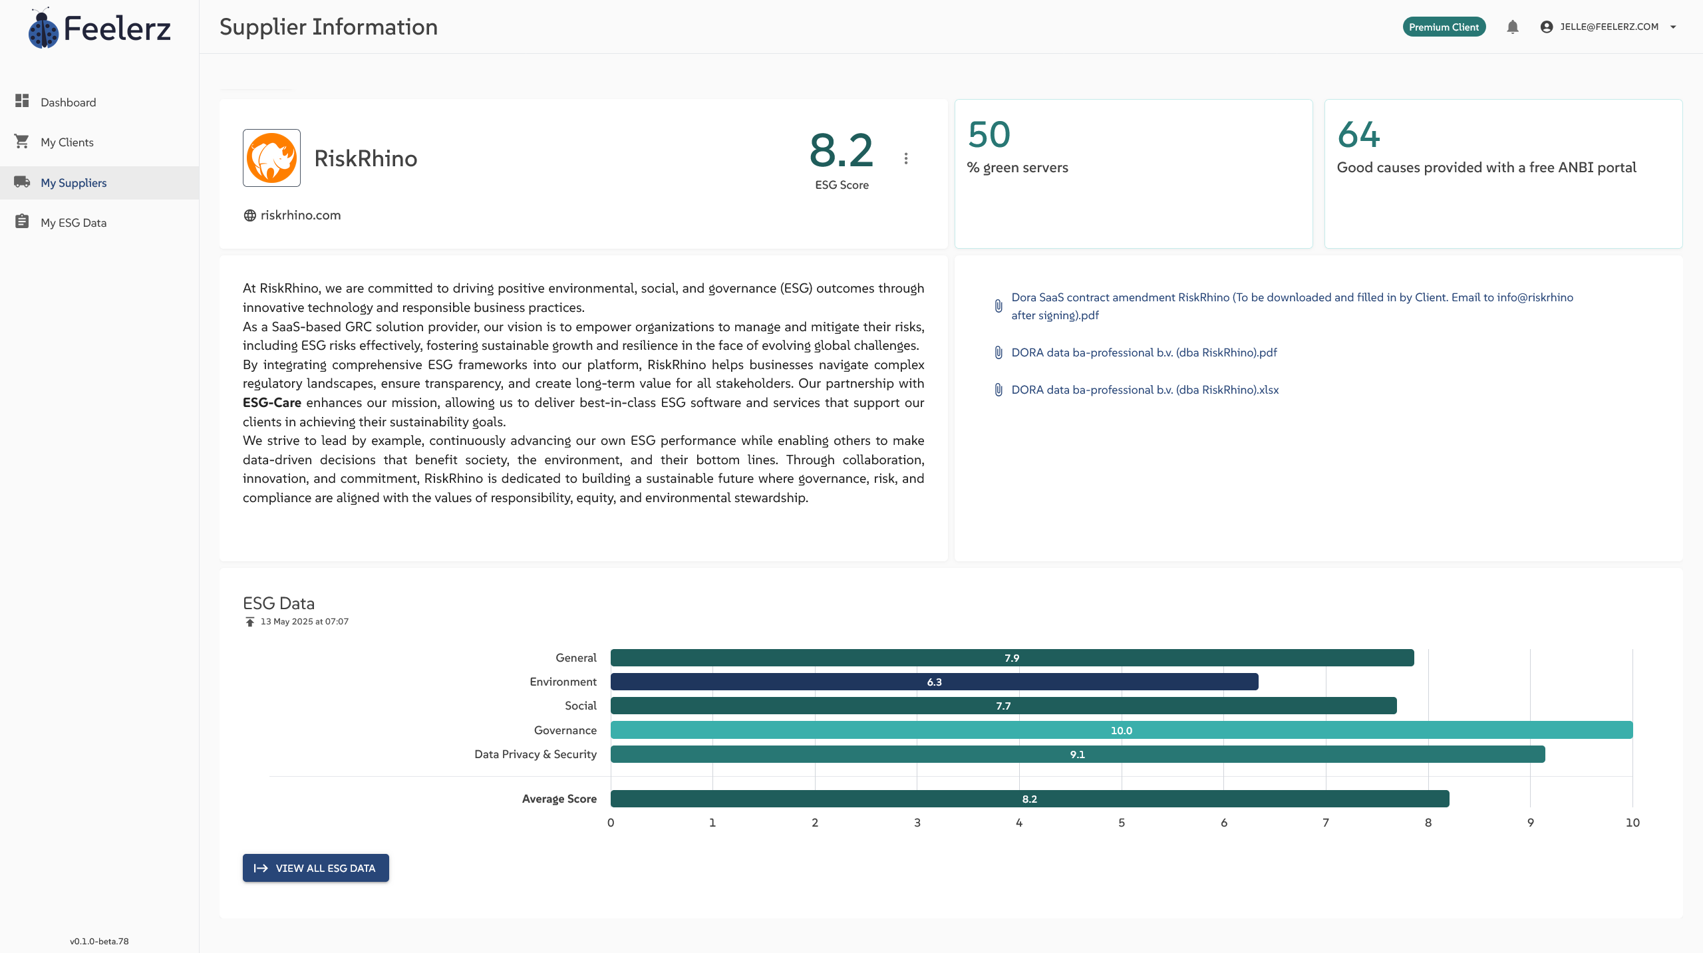The image size is (1703, 953).
Task: Click the Environment chart row label
Action: coord(563,682)
